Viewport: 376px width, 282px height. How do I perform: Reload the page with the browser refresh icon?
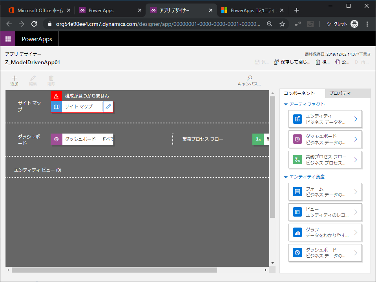point(34,24)
